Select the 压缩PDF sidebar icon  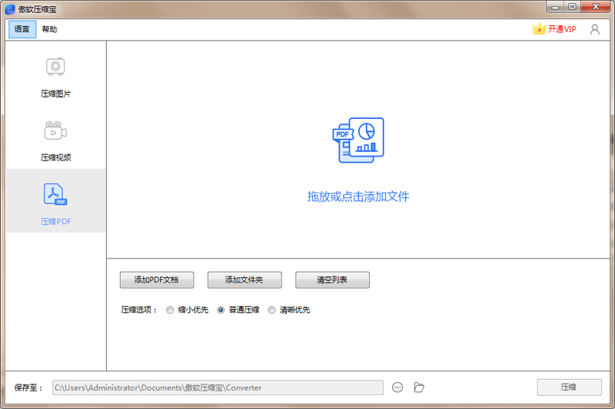55,195
